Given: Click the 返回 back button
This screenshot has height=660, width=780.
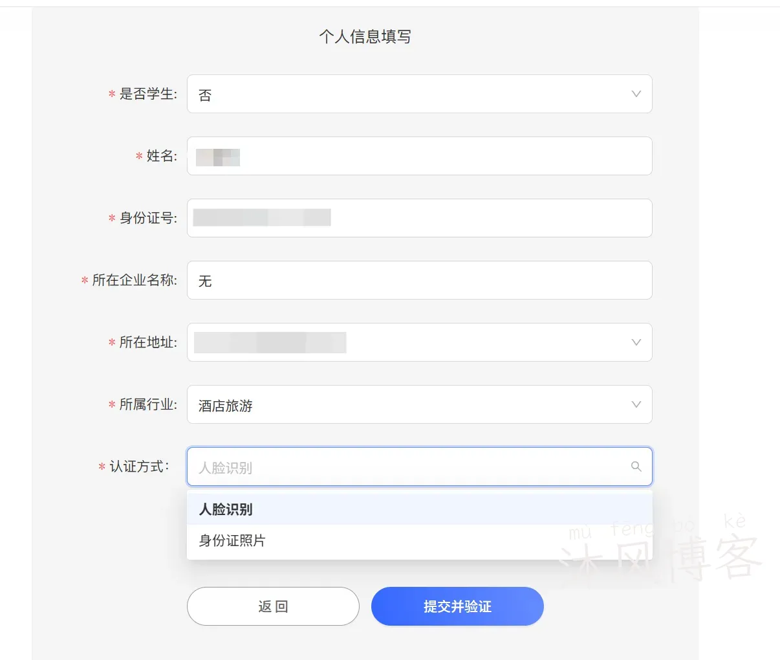Looking at the screenshot, I should click(x=272, y=606).
